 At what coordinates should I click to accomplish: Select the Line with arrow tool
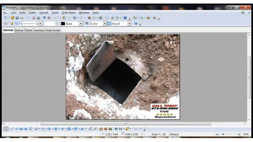coord(17,129)
